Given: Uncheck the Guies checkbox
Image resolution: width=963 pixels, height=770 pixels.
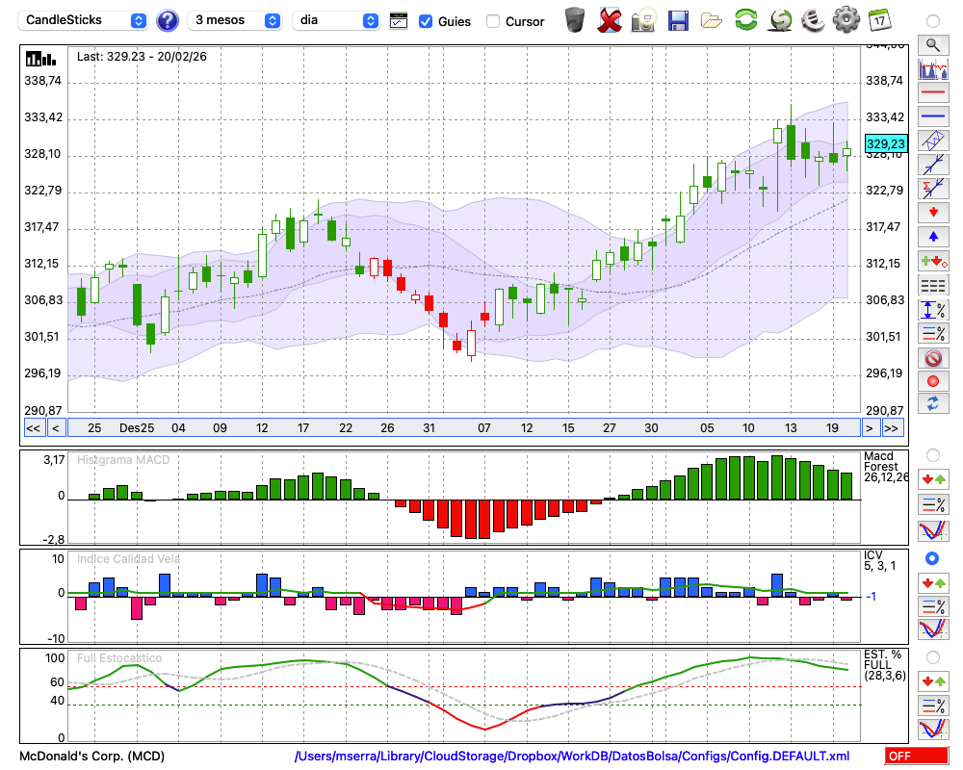Looking at the screenshot, I should (426, 21).
